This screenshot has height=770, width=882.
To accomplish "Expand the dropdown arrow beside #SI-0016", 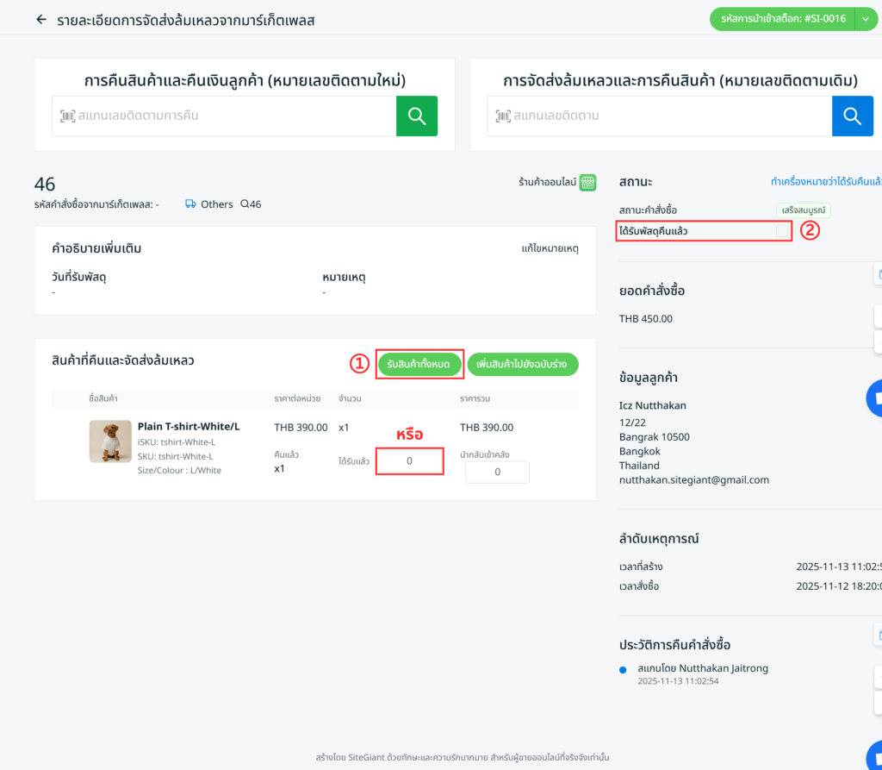I will pos(866,20).
